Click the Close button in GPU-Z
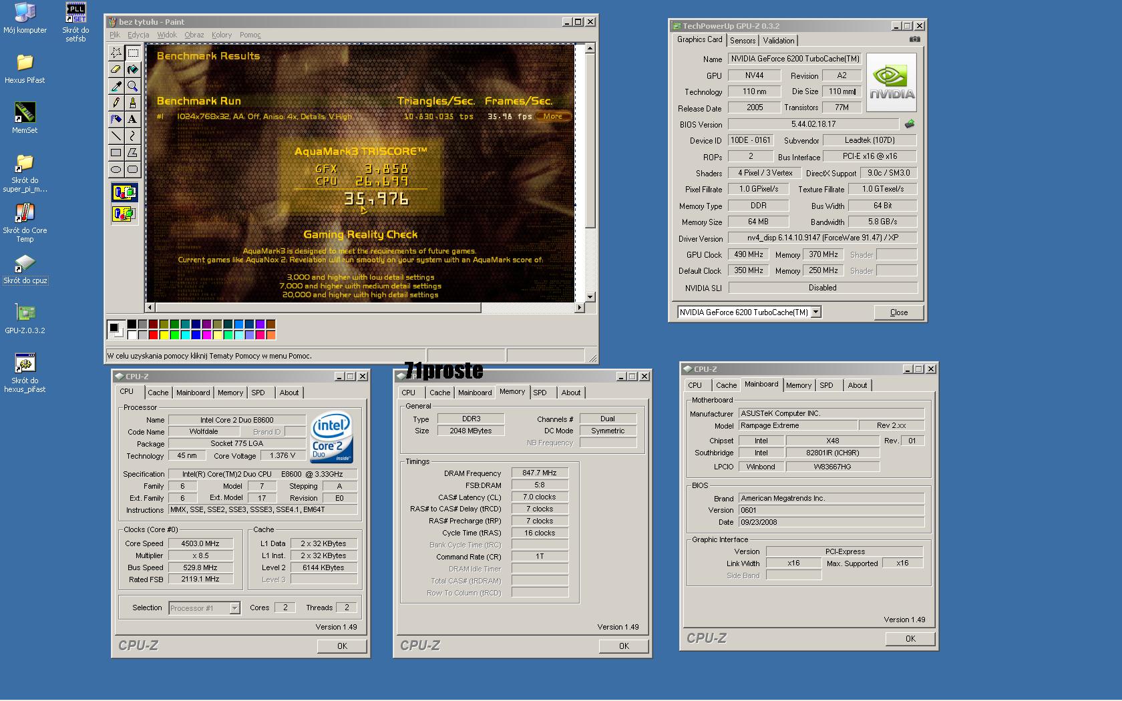1122x701 pixels. [899, 312]
